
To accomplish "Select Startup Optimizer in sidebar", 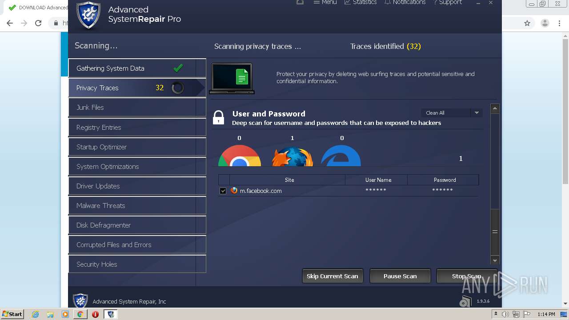I will click(137, 147).
